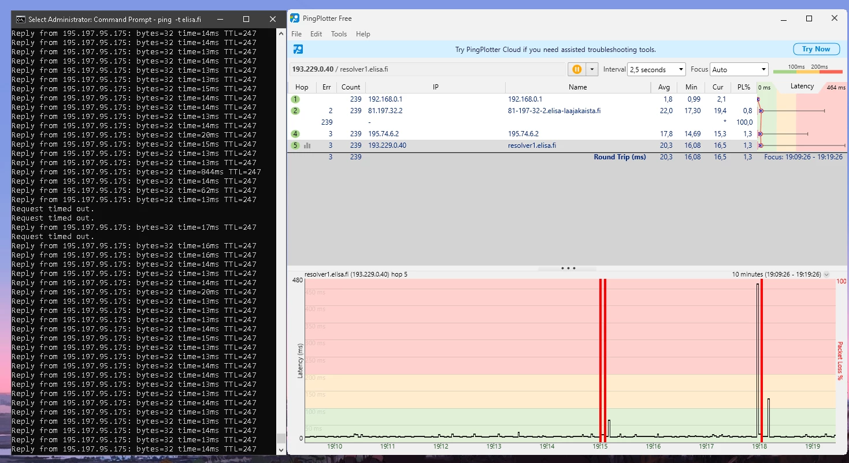
Task: Open the Focus Auto dropdown
Action: point(739,69)
